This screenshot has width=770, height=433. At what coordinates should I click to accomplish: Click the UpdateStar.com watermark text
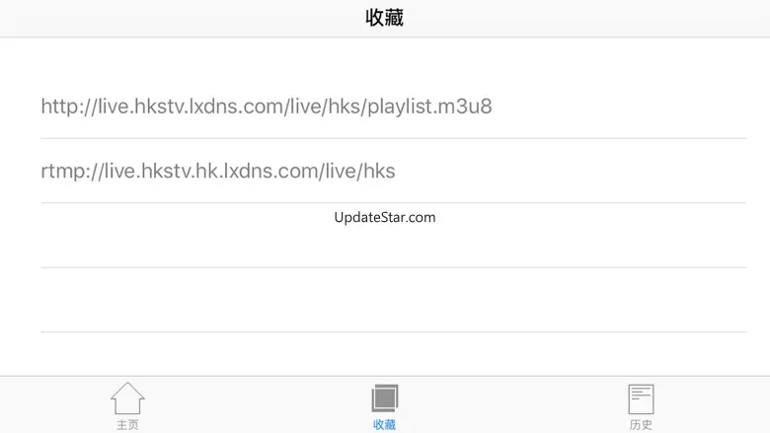pyautogui.click(x=385, y=217)
